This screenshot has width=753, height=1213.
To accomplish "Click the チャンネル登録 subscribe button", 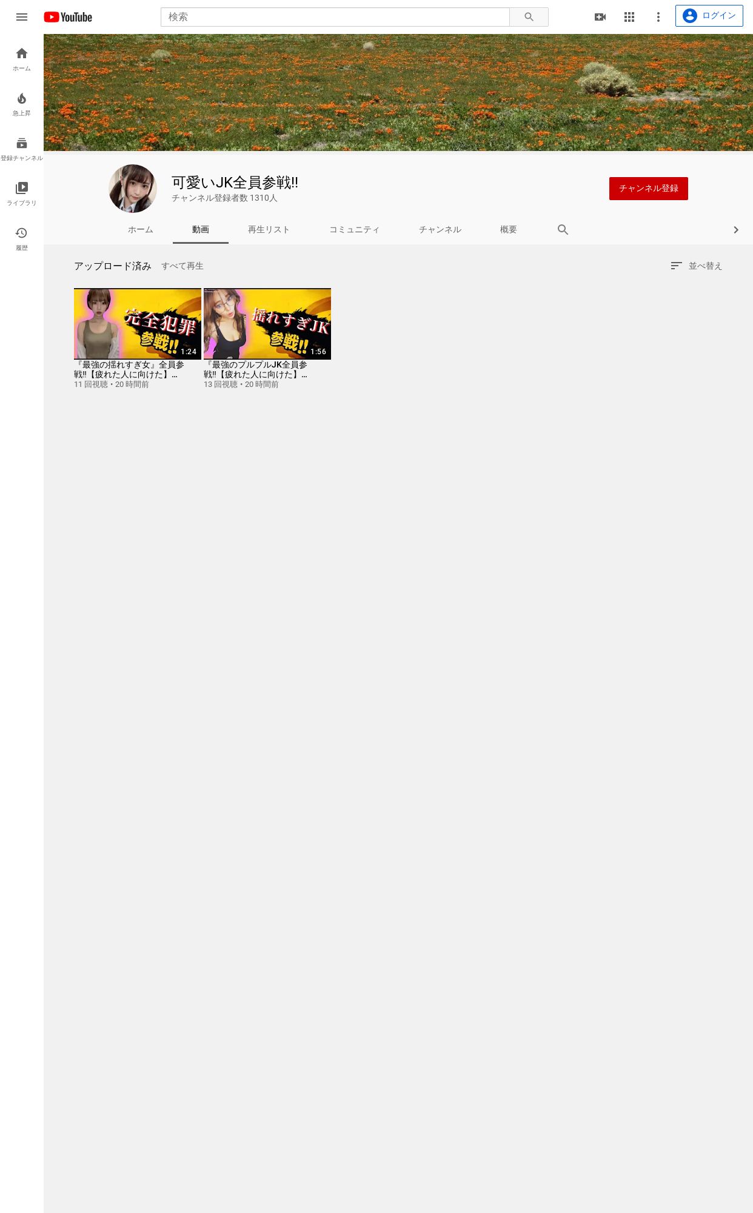I will pyautogui.click(x=649, y=189).
